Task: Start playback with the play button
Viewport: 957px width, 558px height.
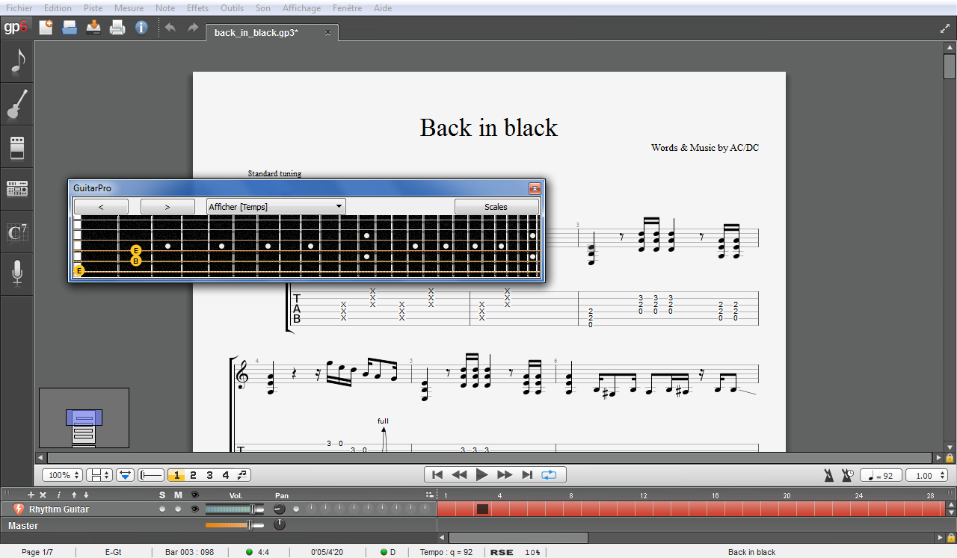Action: tap(482, 474)
